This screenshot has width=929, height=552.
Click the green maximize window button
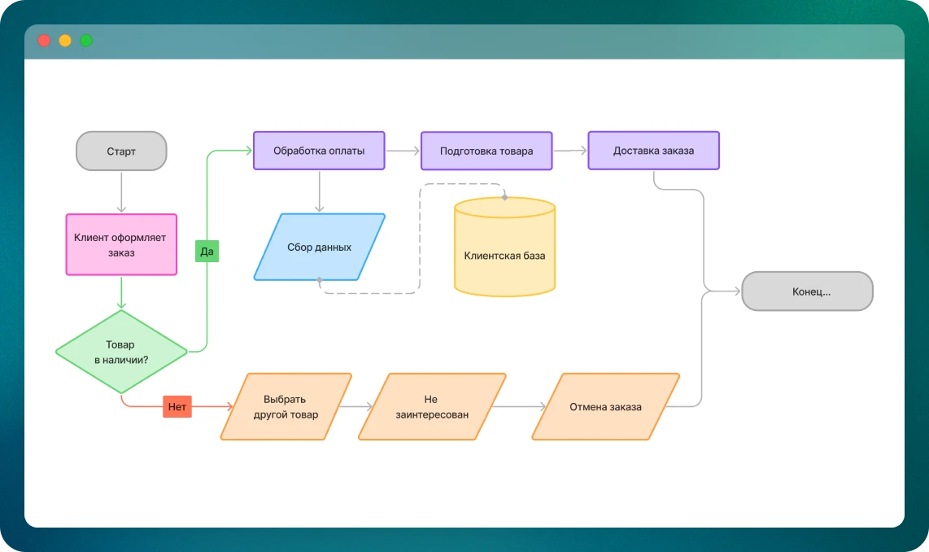tap(86, 41)
